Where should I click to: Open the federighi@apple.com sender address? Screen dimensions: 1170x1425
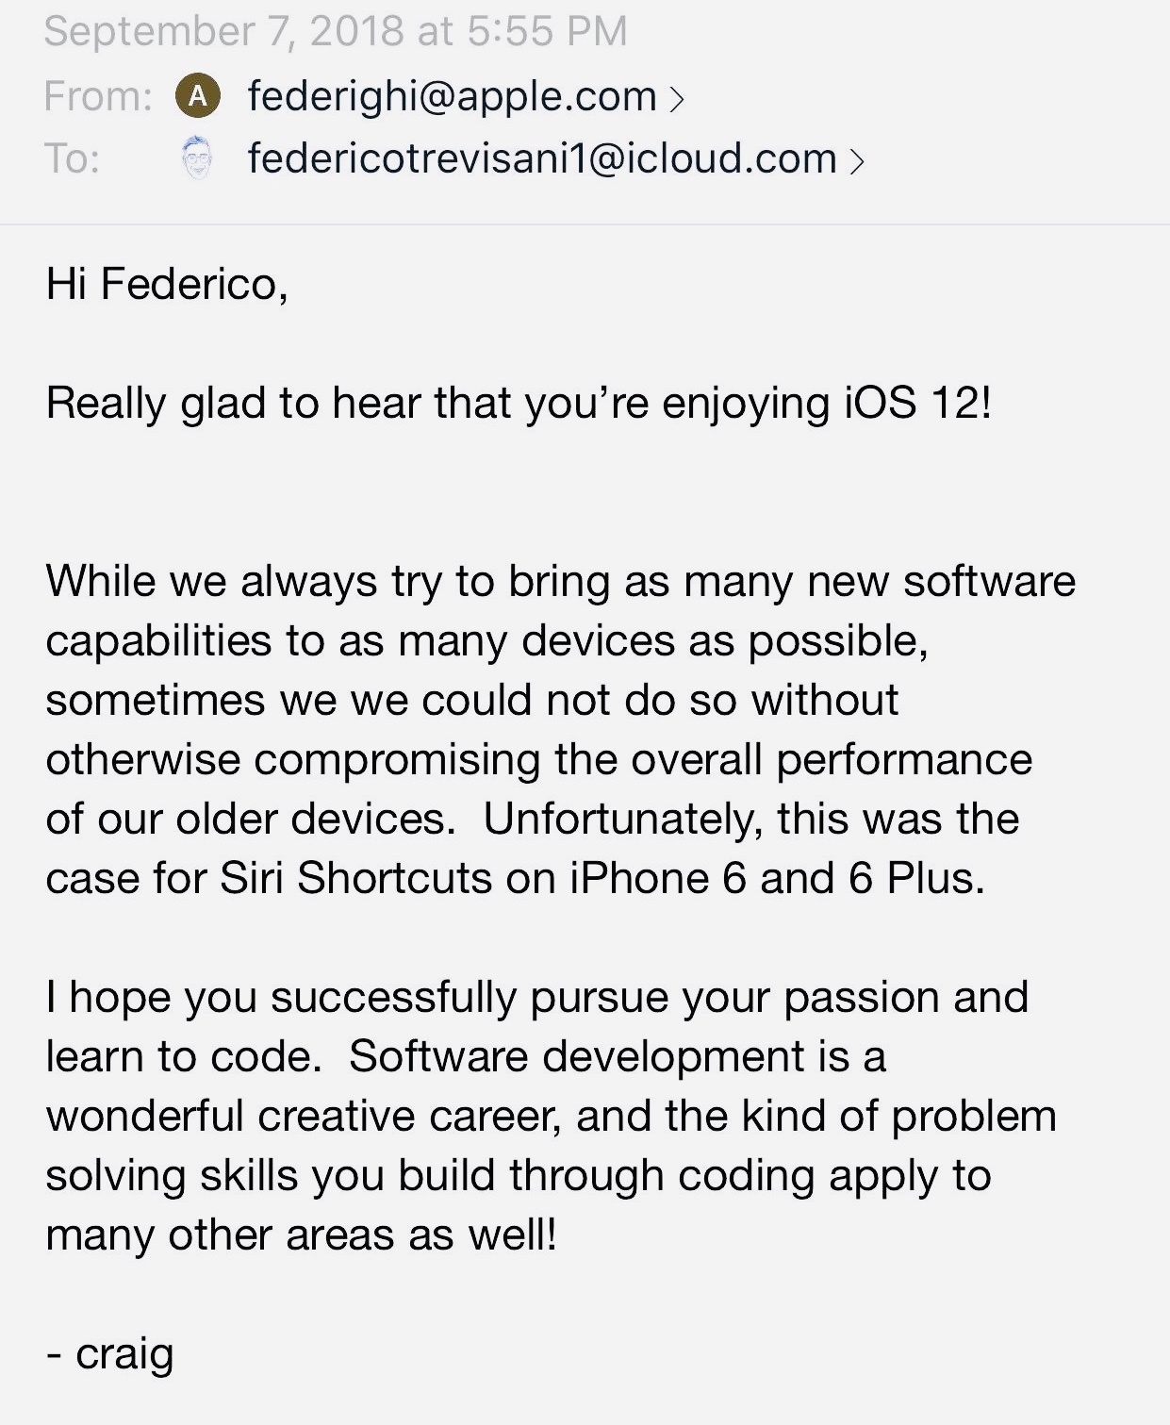point(452,96)
